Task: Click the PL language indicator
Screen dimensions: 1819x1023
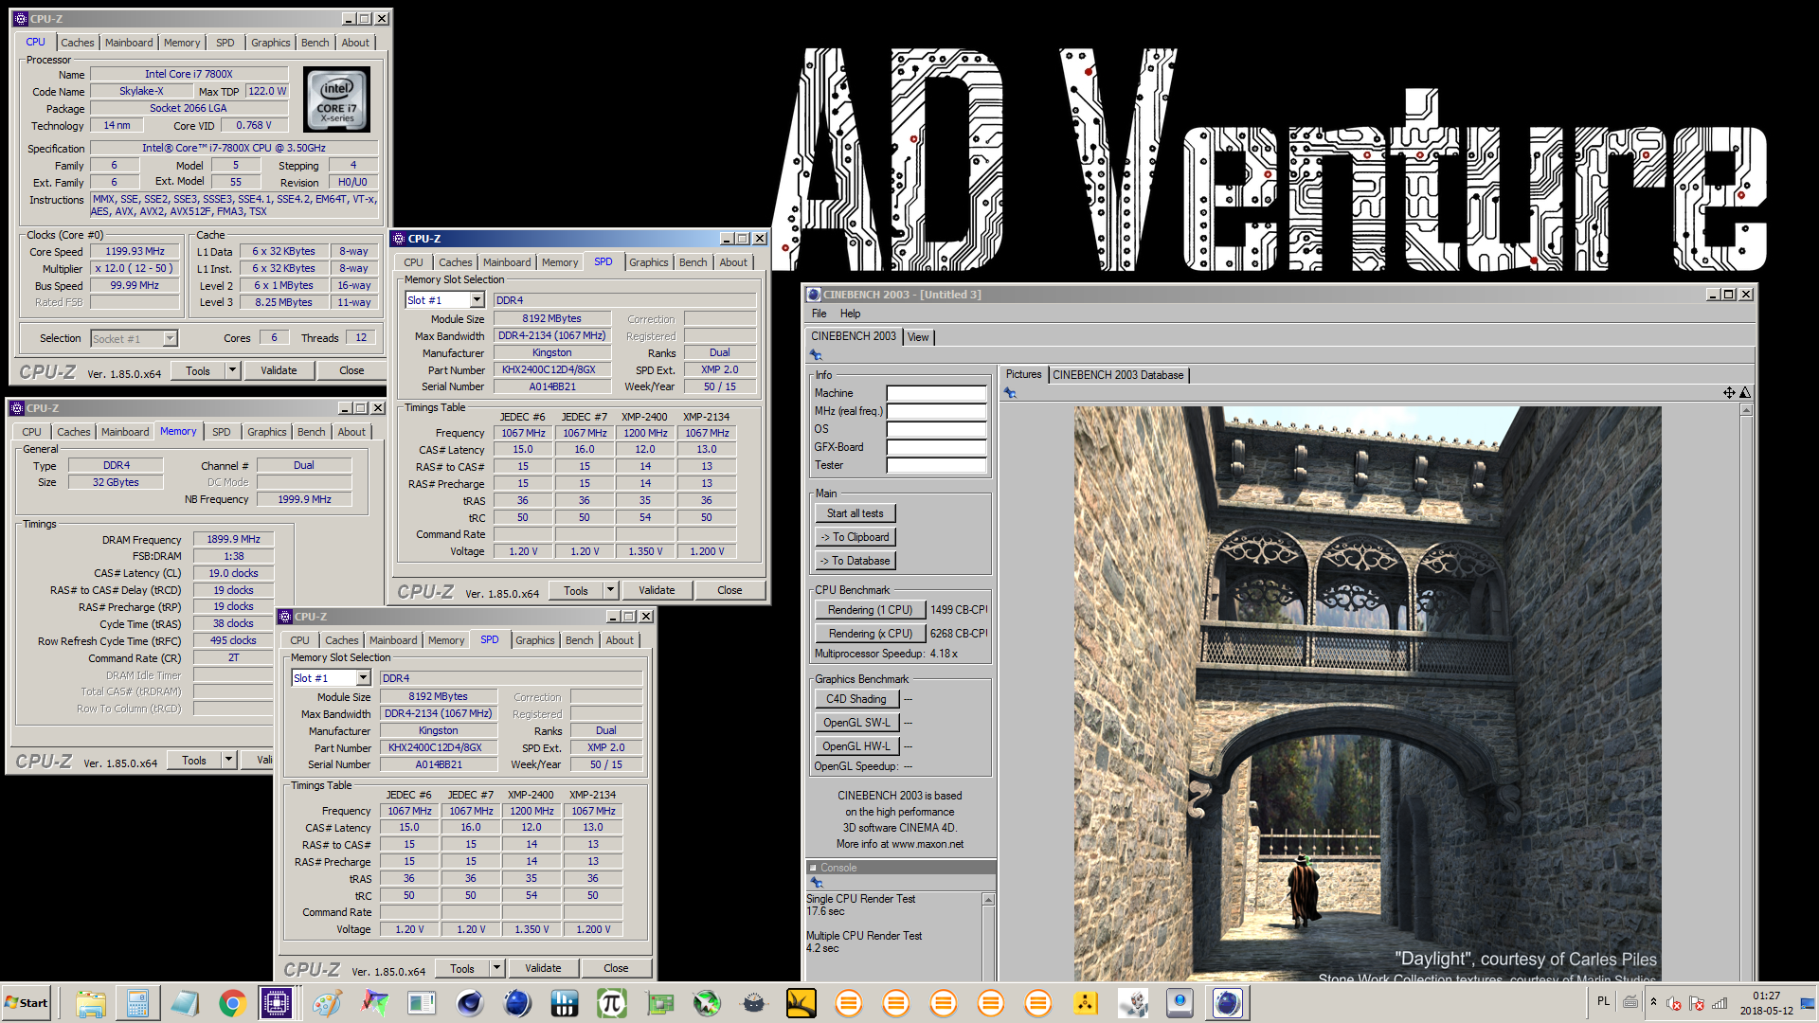Action: pyautogui.click(x=1603, y=1001)
